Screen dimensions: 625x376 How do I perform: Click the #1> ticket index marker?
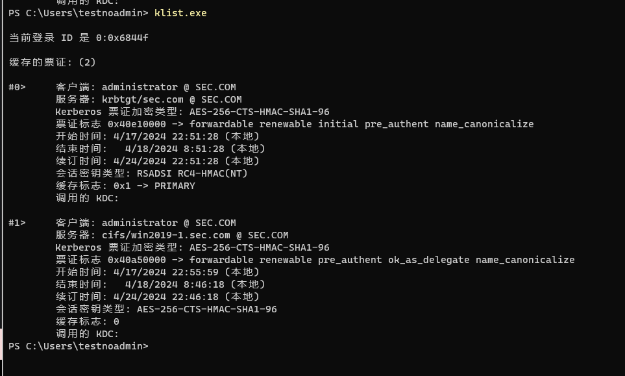coord(17,223)
